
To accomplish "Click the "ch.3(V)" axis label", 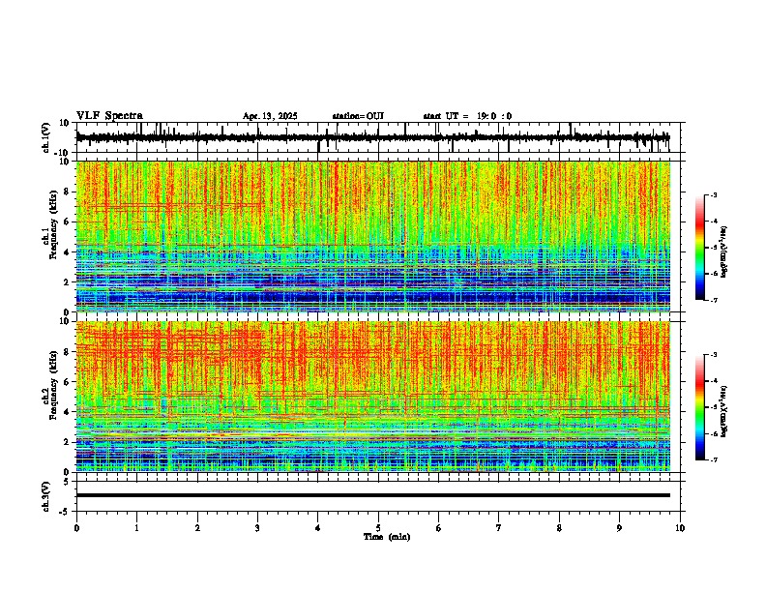I will (x=46, y=496).
